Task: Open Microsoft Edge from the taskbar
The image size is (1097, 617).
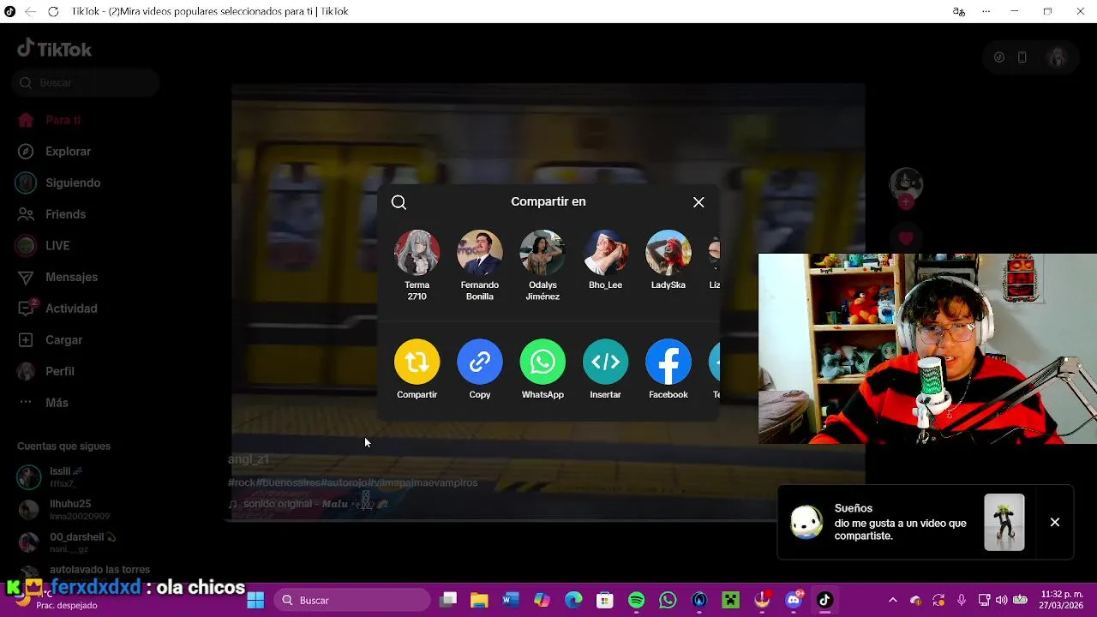Action: (573, 600)
